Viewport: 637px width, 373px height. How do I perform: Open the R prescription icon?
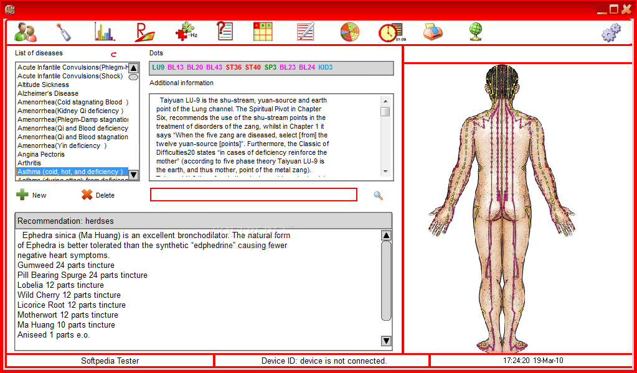[x=144, y=32]
